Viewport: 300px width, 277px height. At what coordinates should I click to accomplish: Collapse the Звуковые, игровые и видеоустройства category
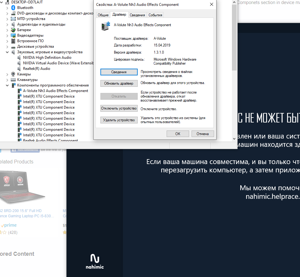pyautogui.click(x=7, y=52)
